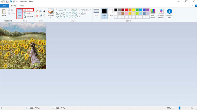The image size is (197, 110).
Task: Pick the pink color swatch
Action: 126,13
